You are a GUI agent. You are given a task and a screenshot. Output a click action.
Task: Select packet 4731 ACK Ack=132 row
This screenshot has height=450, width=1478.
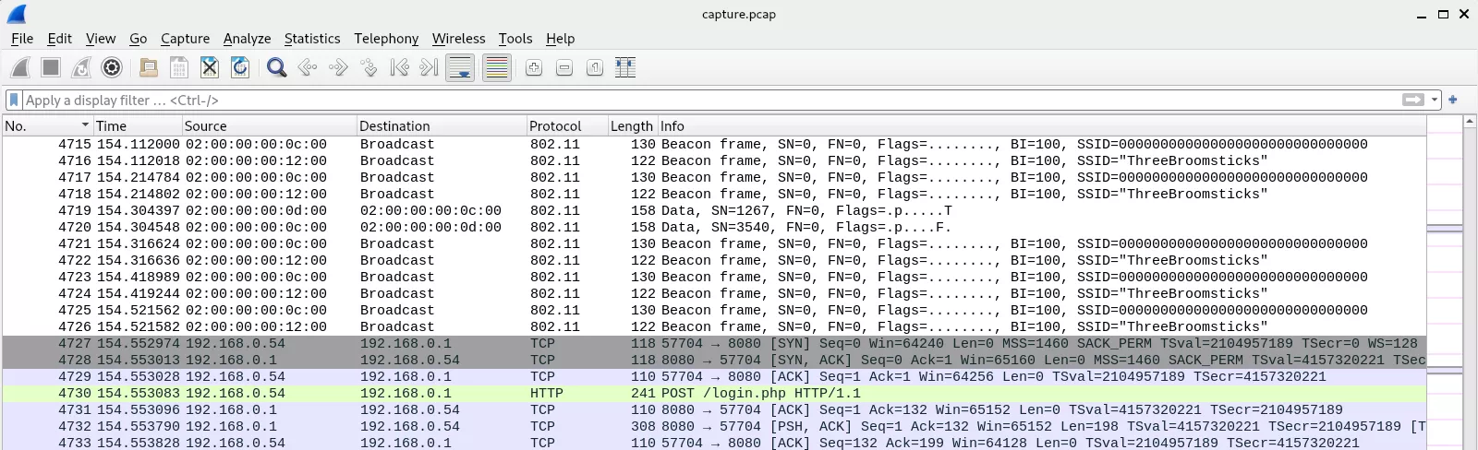[x=714, y=409]
